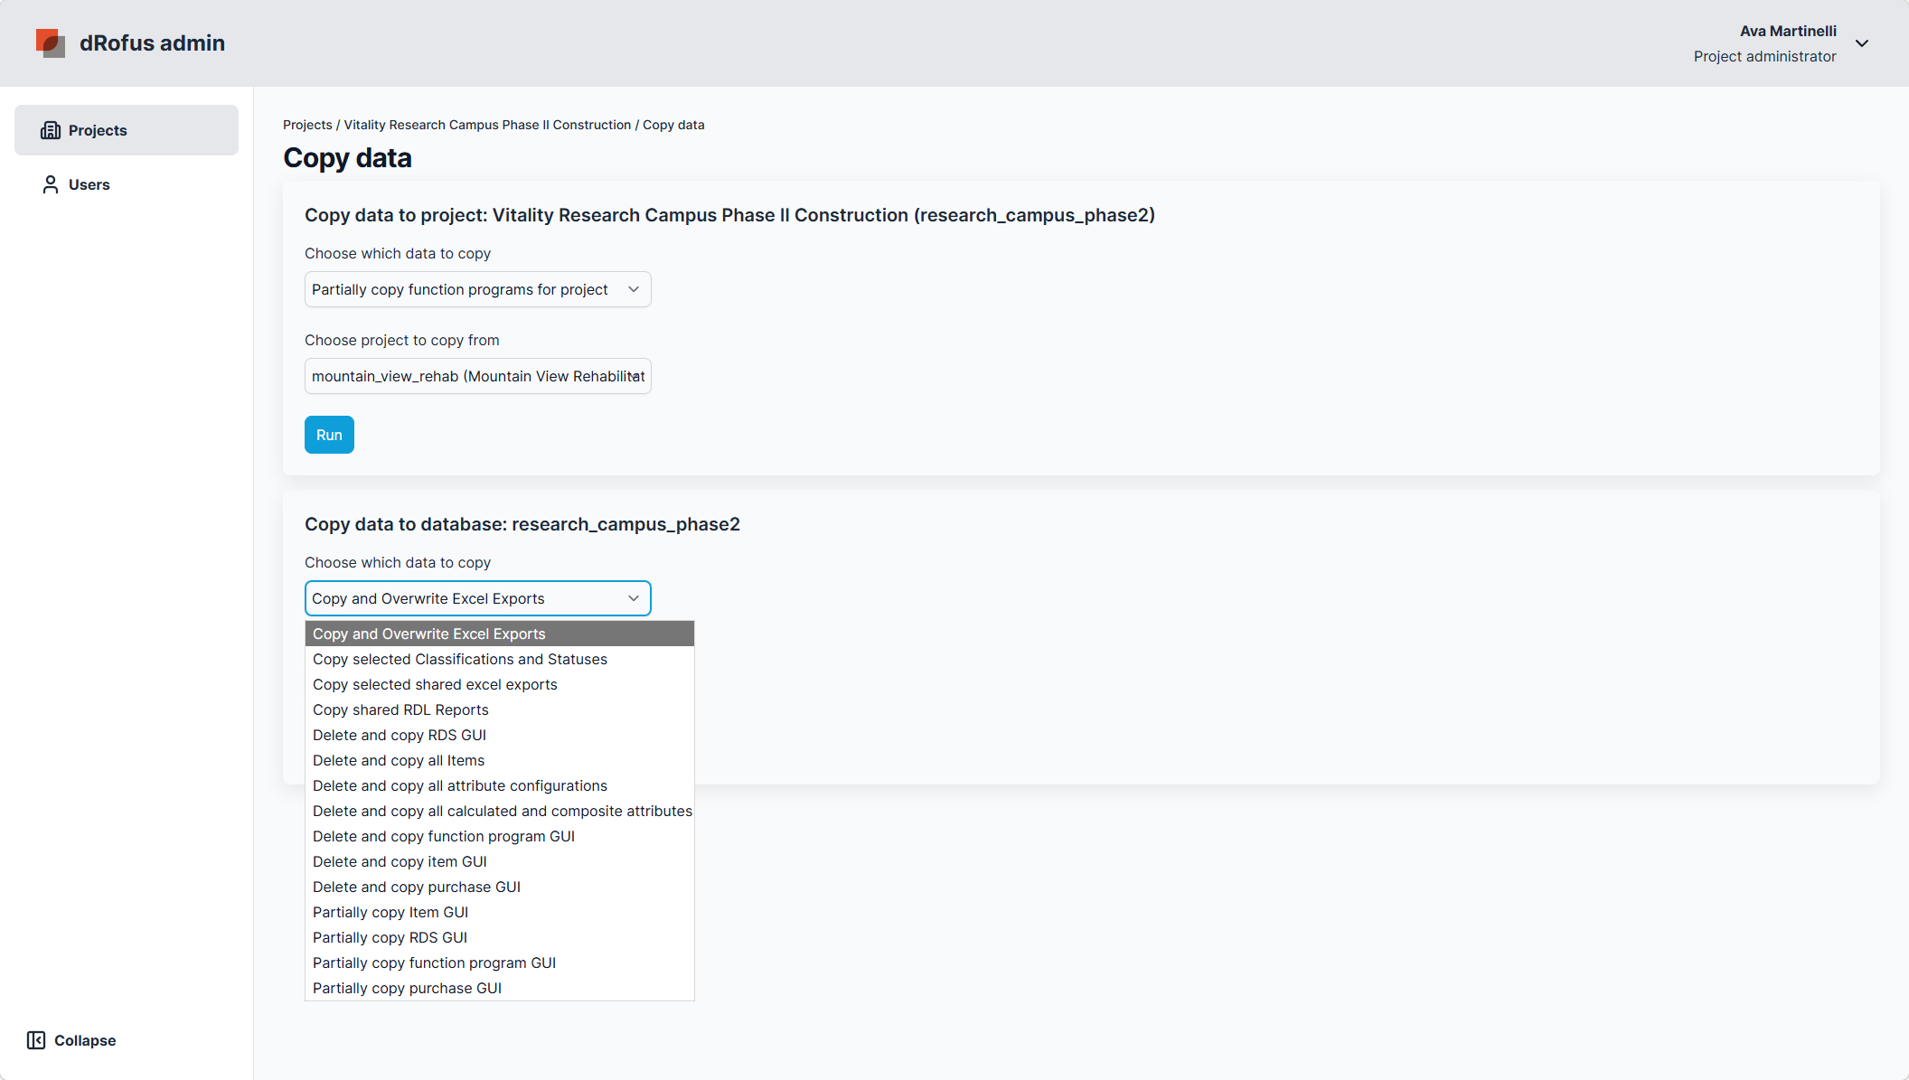Screen dimensions: 1909x1080
Task: Close the Copy and Overwrite Excel Exports combo box
Action: pyautogui.click(x=477, y=598)
